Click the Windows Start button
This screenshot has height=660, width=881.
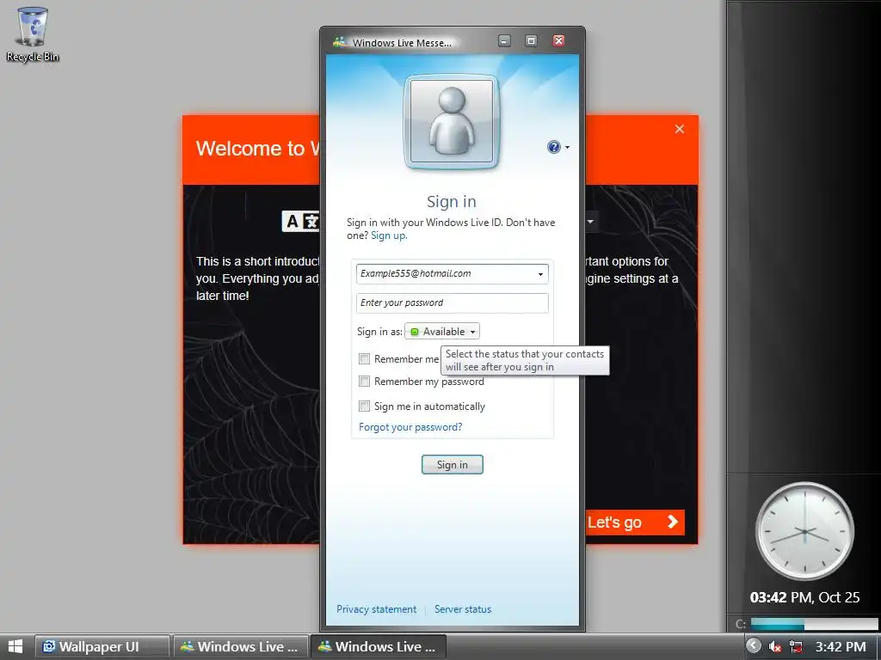pos(15,646)
